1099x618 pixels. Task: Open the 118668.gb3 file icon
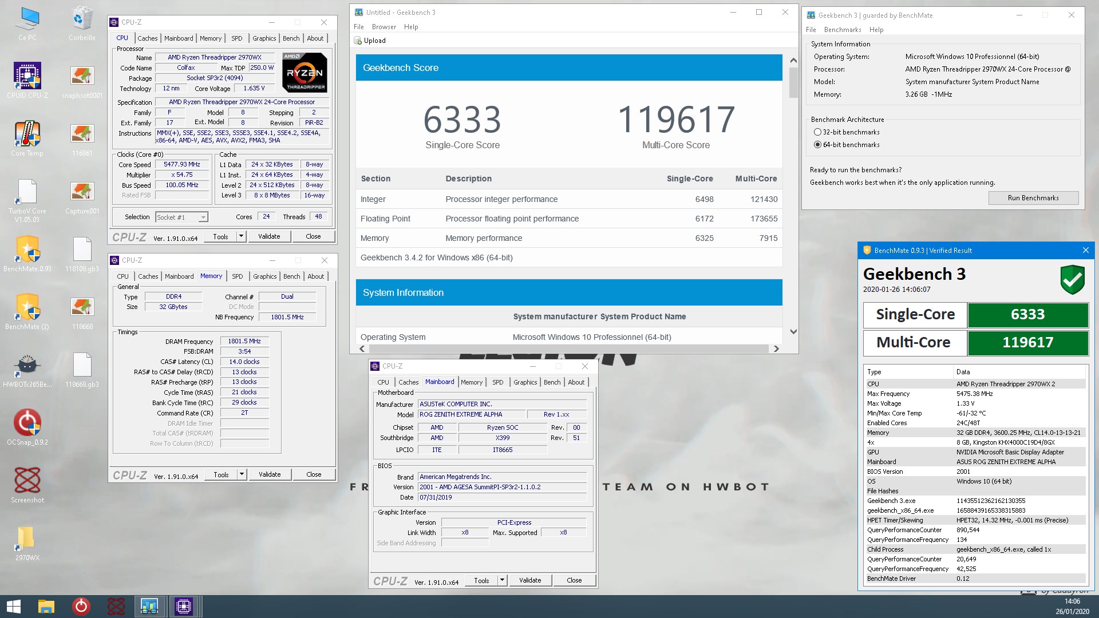82,370
